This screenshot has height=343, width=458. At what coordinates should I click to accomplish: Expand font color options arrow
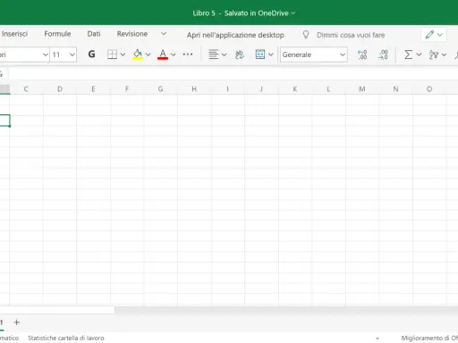(x=173, y=54)
